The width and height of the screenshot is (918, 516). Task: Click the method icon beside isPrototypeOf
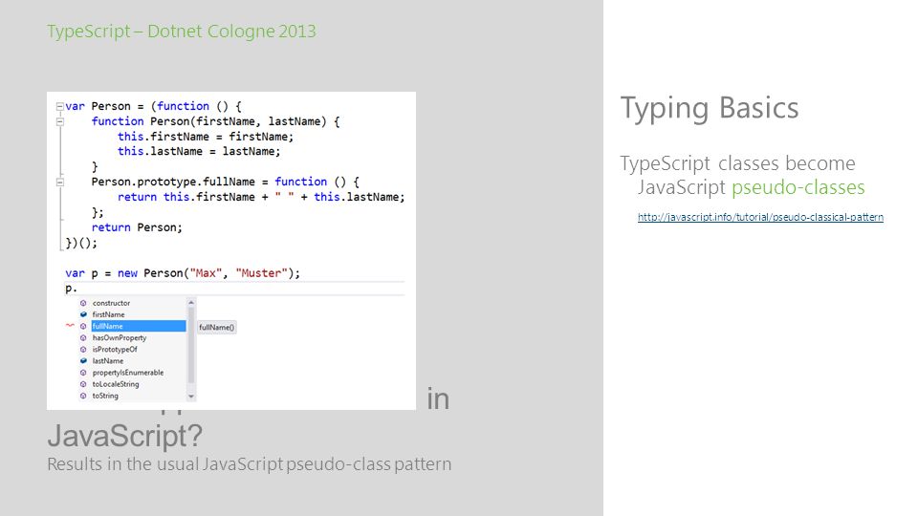[83, 350]
